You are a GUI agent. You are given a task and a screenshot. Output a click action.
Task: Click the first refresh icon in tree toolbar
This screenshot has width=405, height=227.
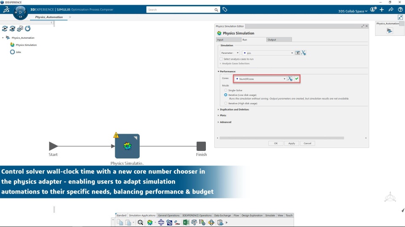pyautogui.click(x=5, y=28)
